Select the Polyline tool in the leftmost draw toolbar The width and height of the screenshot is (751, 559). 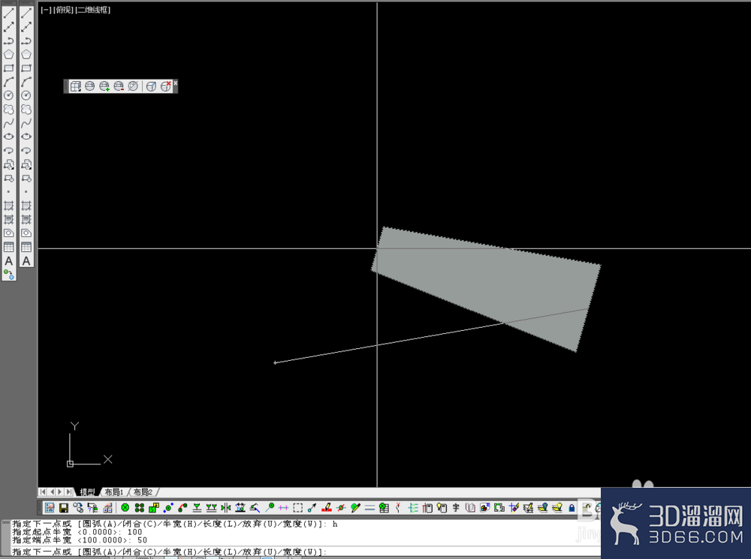tap(8, 41)
